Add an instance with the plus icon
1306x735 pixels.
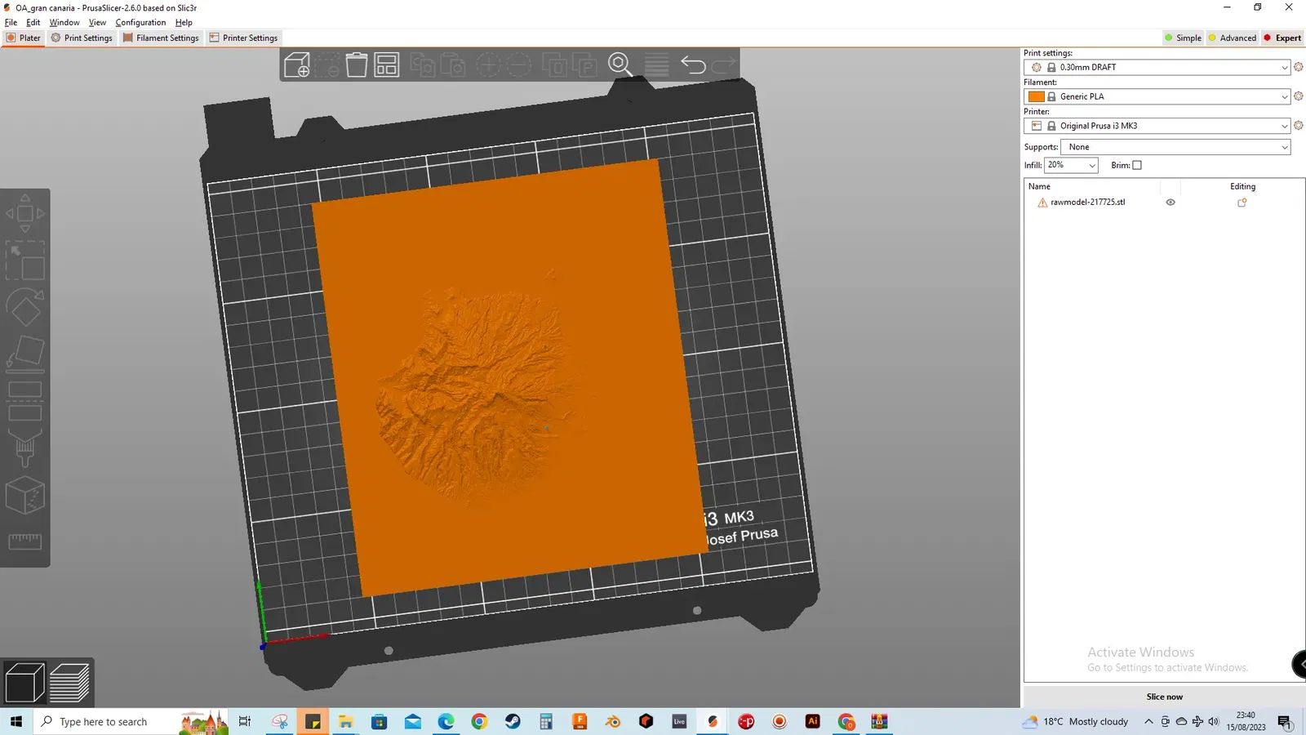click(488, 65)
